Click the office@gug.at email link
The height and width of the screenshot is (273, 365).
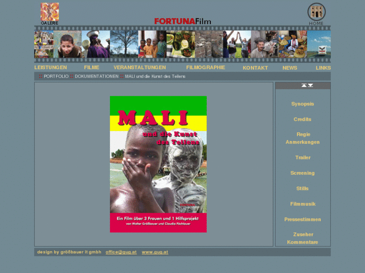121,252
